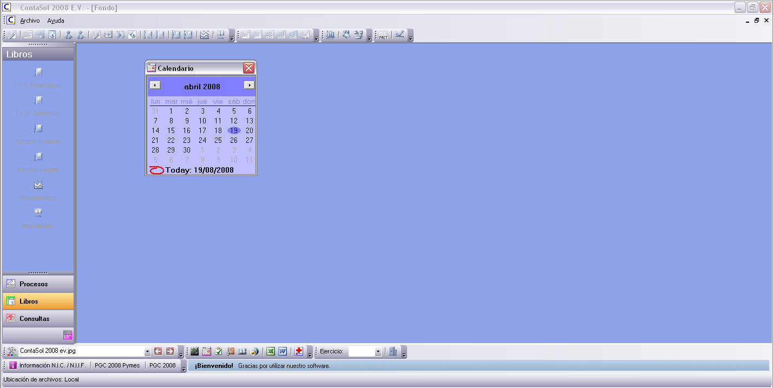
Task: Click the building icon next to Ejercicio
Action: pos(393,352)
